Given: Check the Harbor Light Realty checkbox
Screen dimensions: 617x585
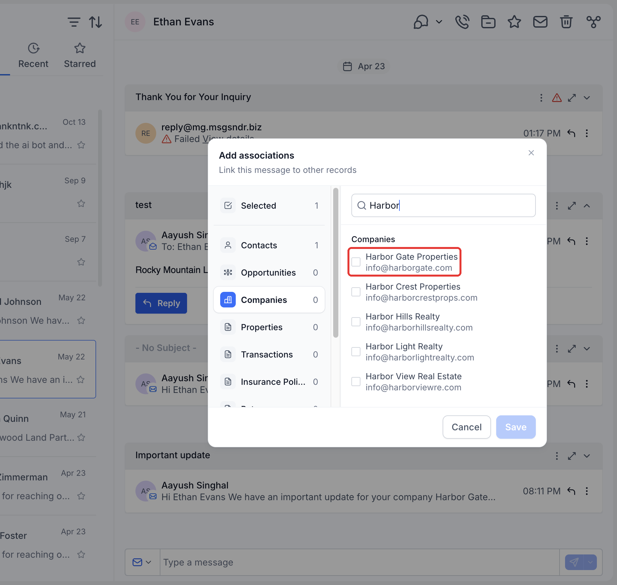Looking at the screenshot, I should 356,352.
